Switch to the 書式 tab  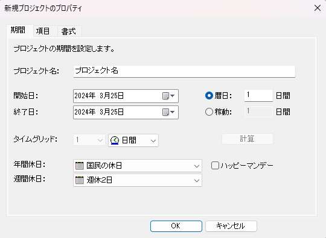[69, 31]
